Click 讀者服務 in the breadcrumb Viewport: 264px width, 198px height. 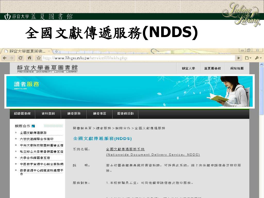coord(103,128)
